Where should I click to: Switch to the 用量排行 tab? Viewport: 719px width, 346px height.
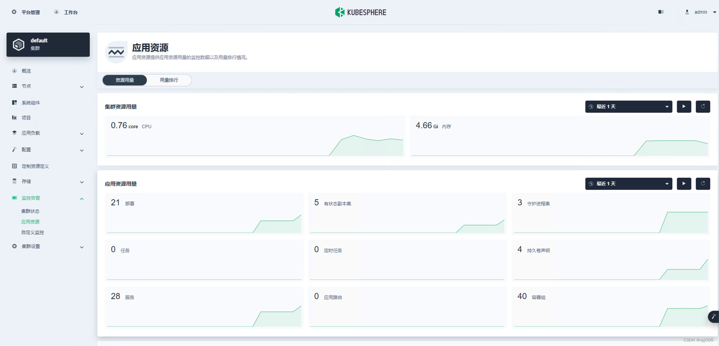pos(169,80)
